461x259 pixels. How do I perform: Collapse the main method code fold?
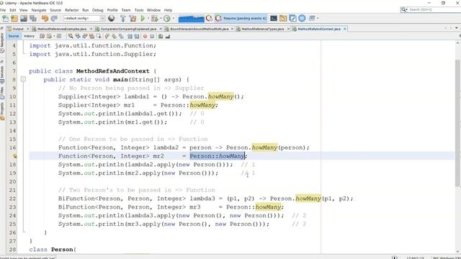tap(24, 79)
